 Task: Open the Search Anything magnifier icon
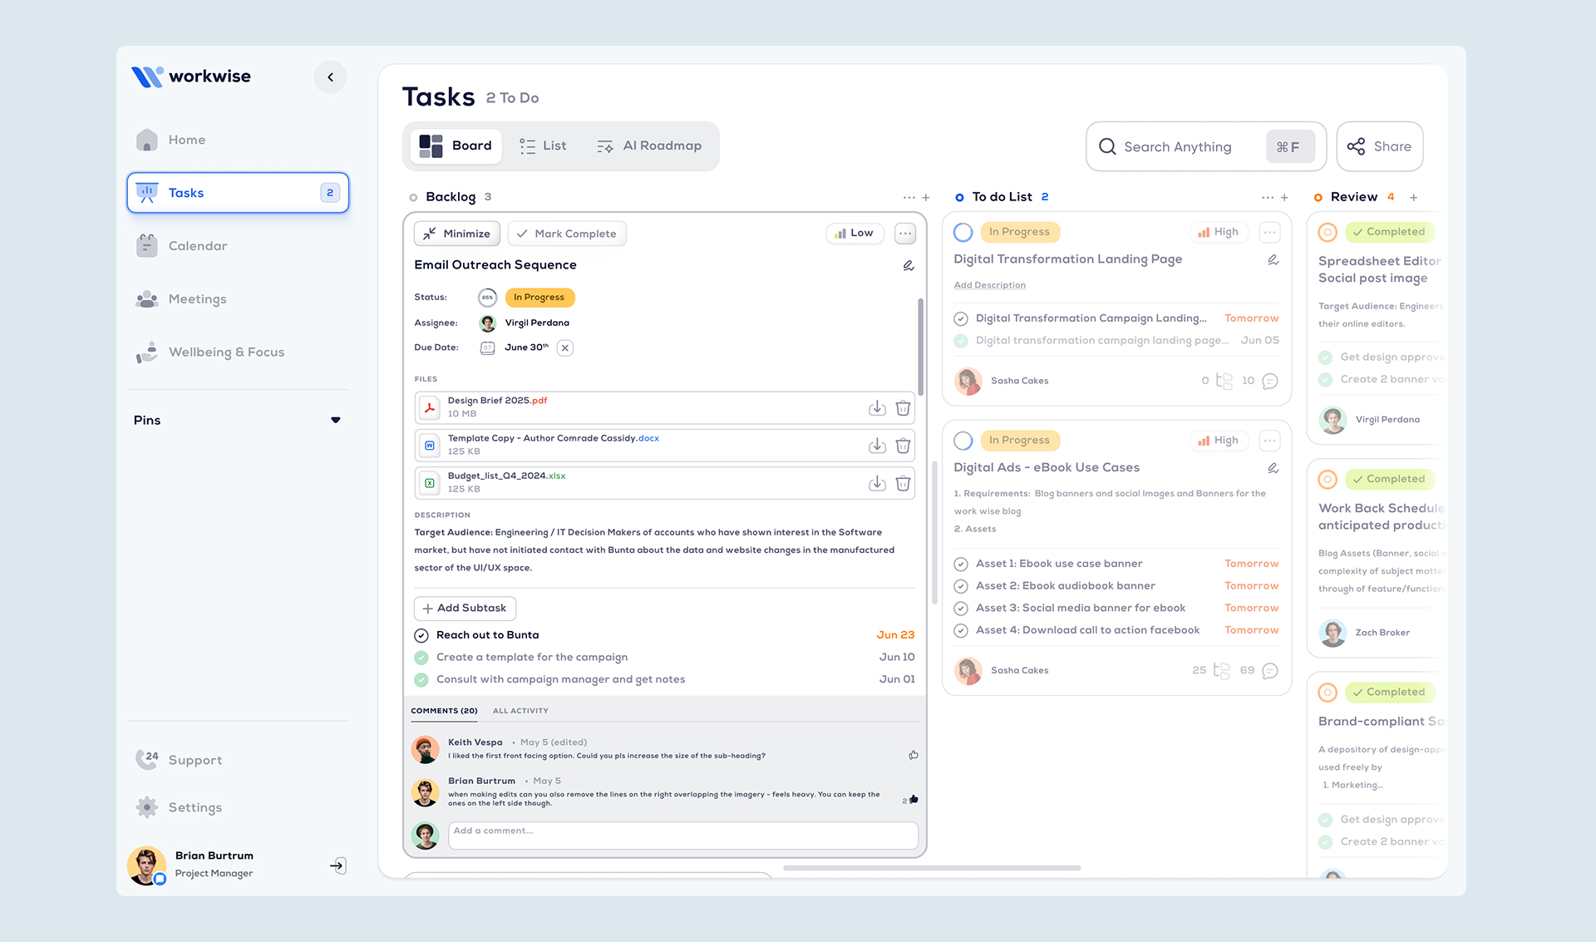(1107, 146)
